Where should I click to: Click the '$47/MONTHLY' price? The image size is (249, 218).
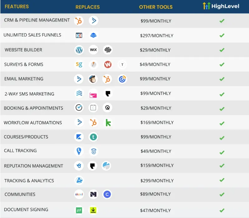[x=155, y=211]
